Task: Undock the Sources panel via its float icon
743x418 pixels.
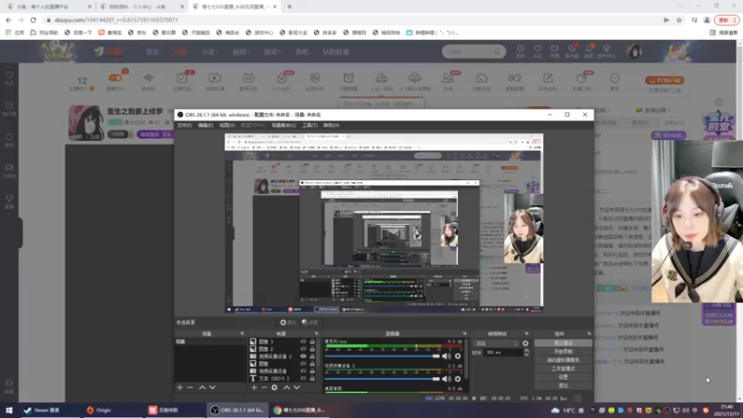Action: coord(317,333)
